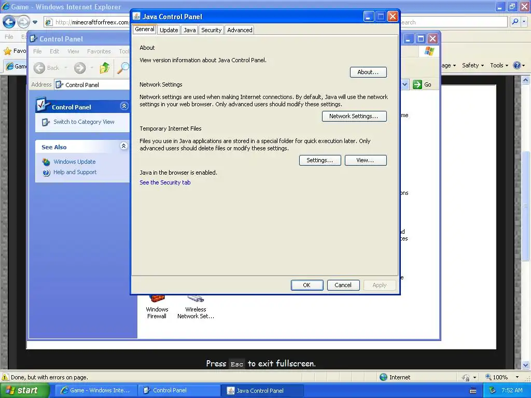Collapse the Control Panel sidebar section
Image resolution: width=531 pixels, height=398 pixels.
[124, 106]
